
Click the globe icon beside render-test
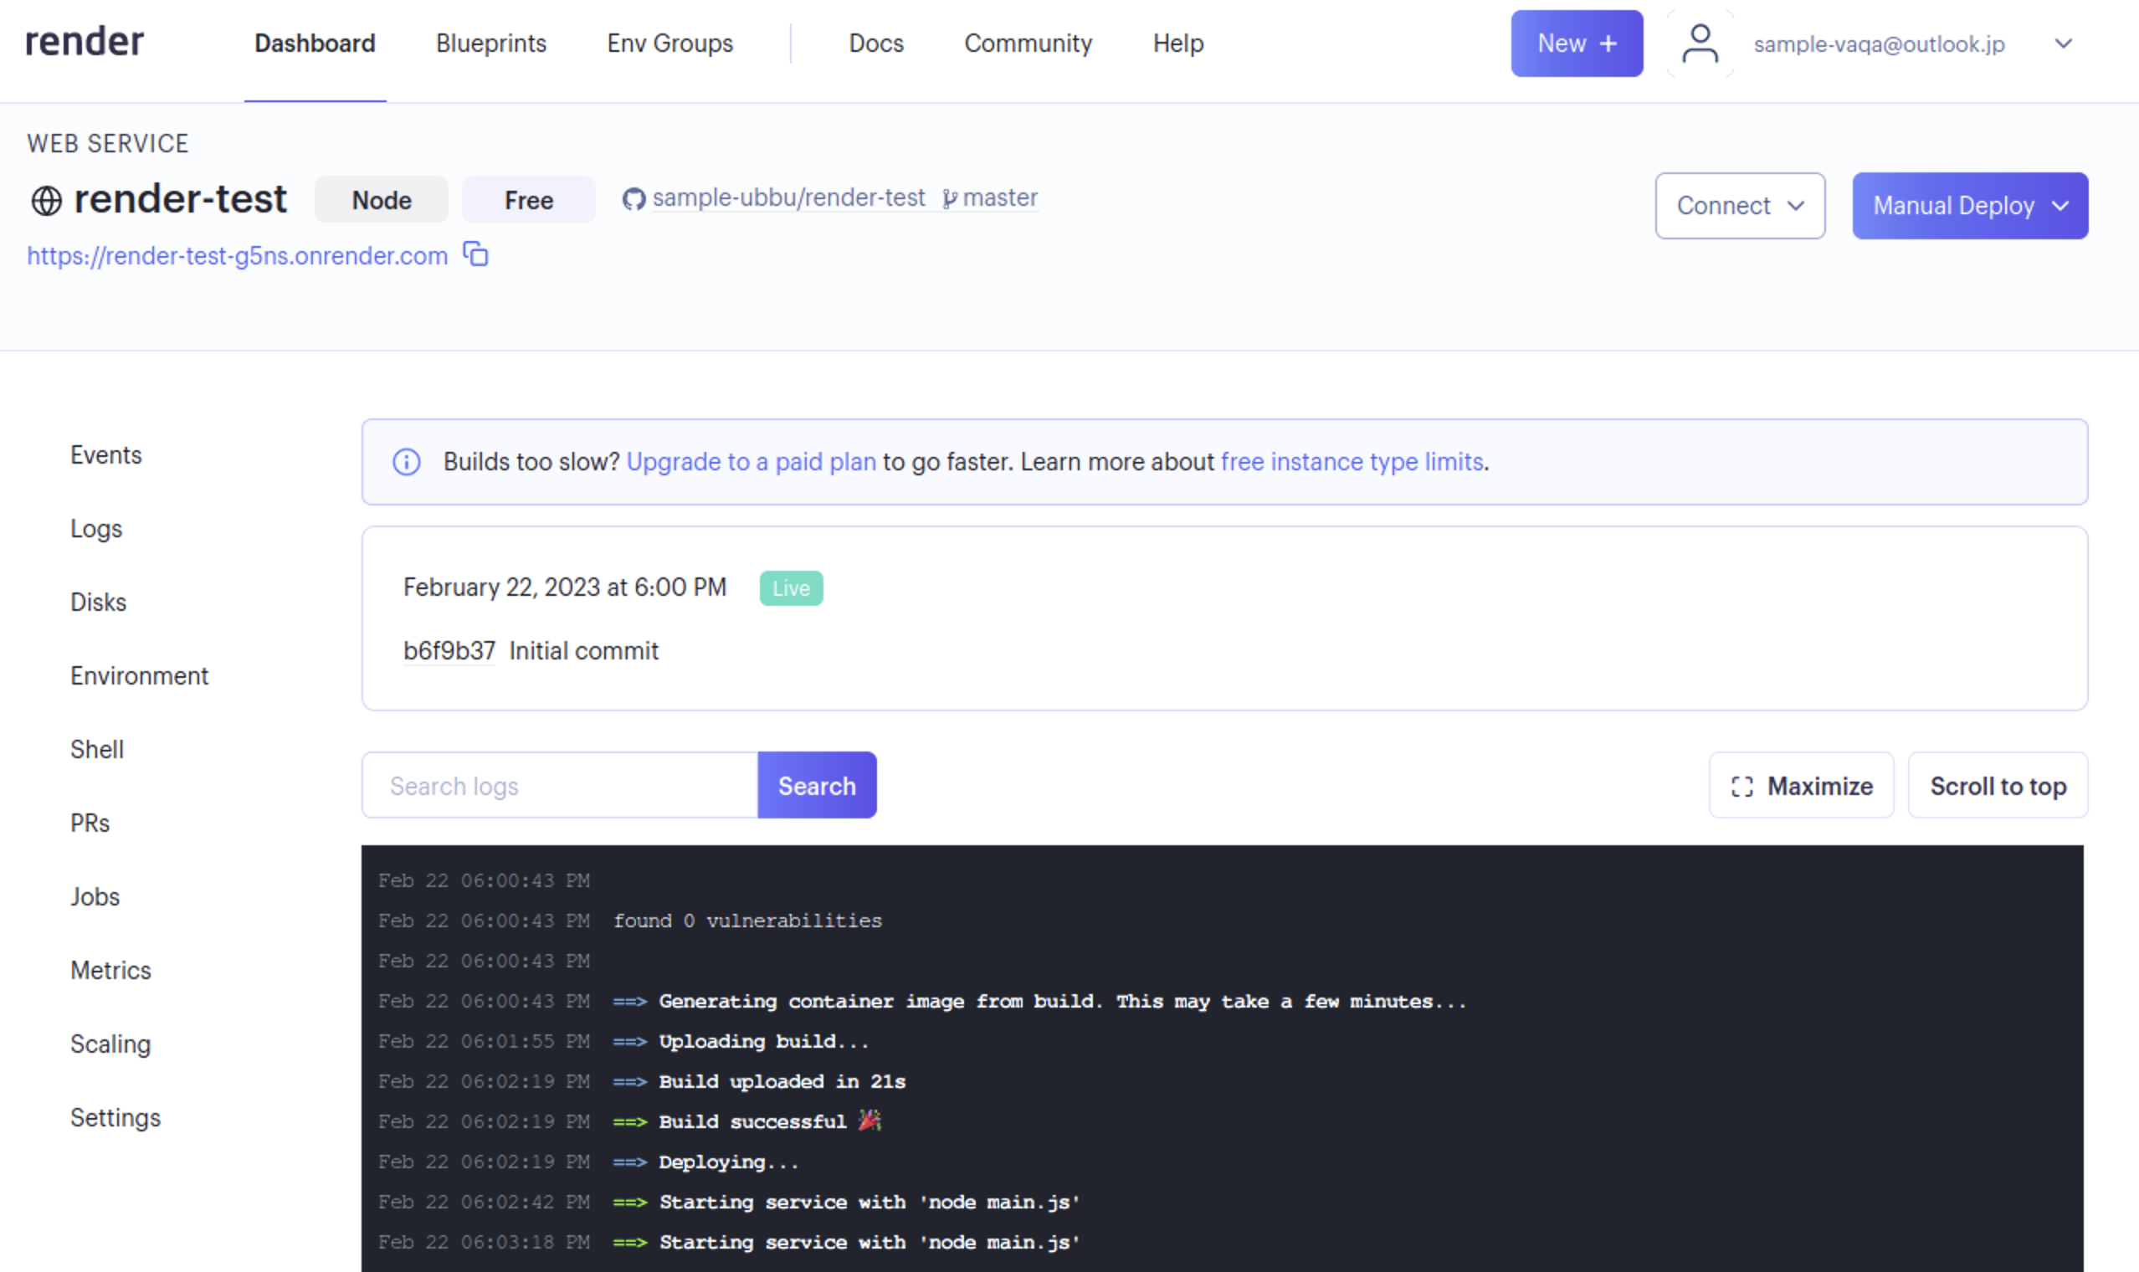point(46,201)
